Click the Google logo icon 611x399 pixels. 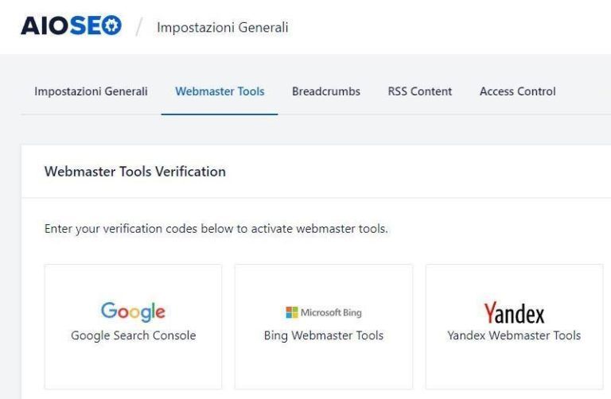pyautogui.click(x=134, y=312)
